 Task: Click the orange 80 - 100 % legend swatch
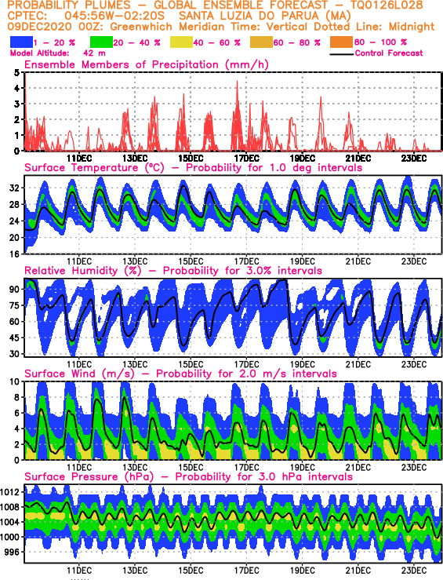click(x=341, y=42)
